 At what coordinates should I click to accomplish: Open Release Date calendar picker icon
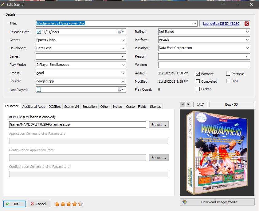(x=121, y=32)
